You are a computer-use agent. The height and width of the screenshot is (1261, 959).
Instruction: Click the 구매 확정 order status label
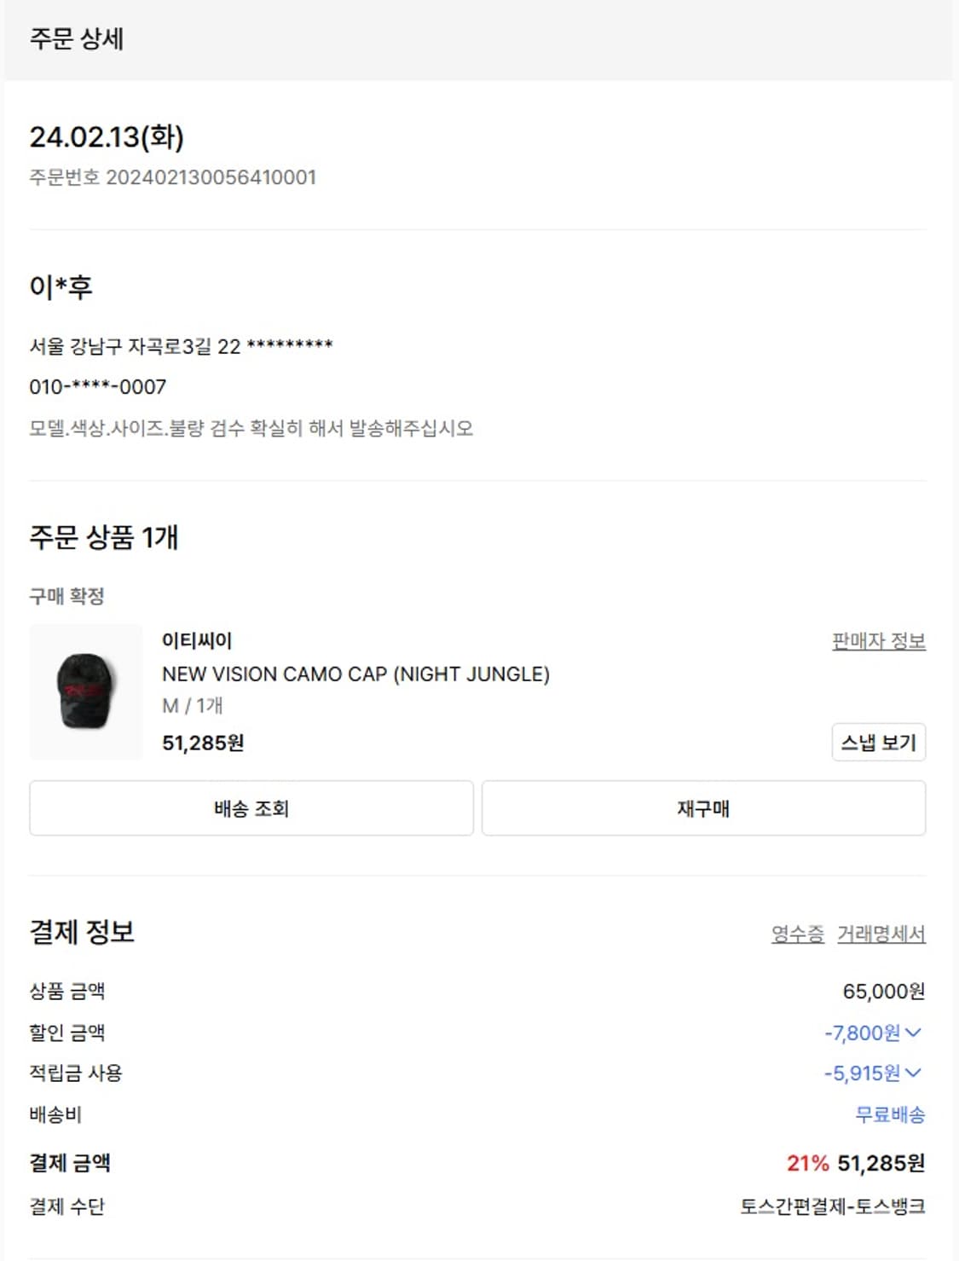(x=66, y=596)
